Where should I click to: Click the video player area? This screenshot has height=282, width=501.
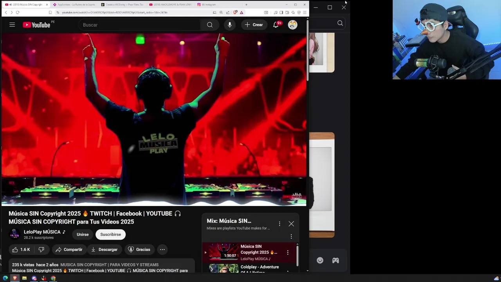click(x=154, y=119)
